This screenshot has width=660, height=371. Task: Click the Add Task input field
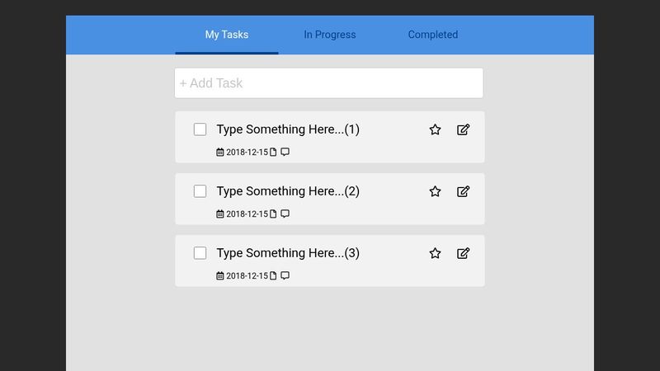(329, 83)
